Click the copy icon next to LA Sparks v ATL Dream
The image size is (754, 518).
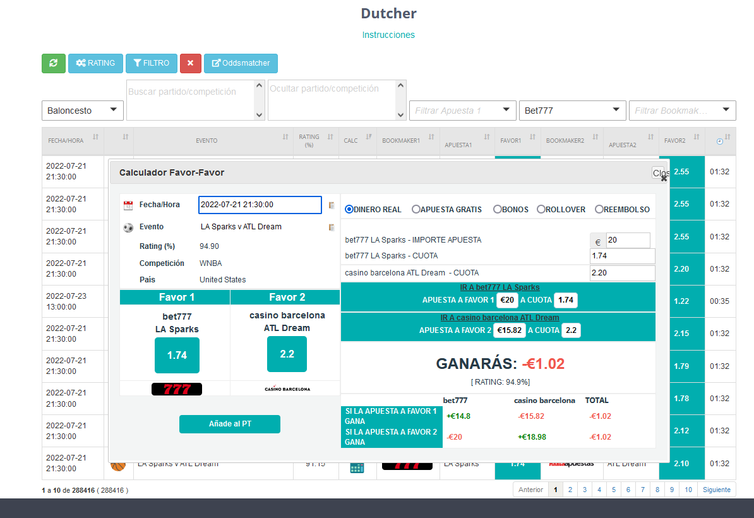pyautogui.click(x=332, y=227)
